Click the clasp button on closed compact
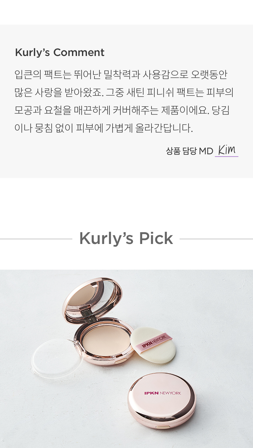253x448 pixels. click(x=163, y=427)
